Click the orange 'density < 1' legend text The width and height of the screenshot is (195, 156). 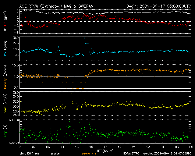tap(89, 154)
